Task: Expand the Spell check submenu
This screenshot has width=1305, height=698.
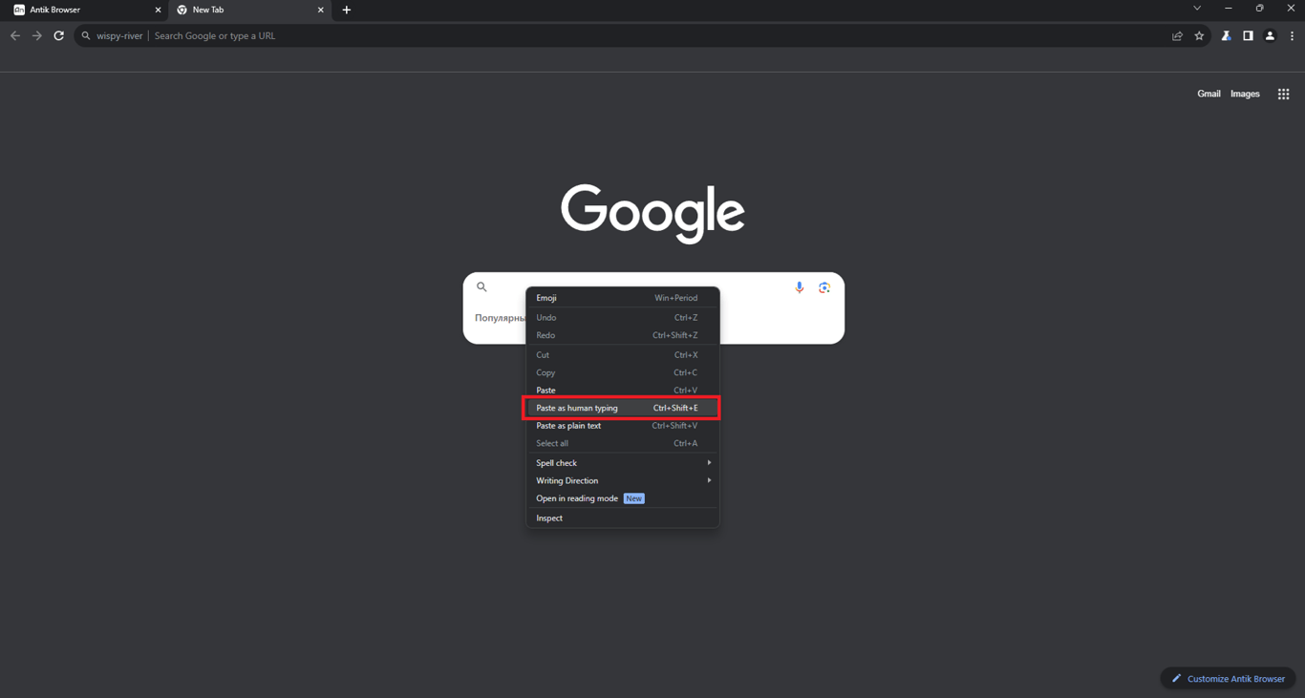Action: (622, 463)
